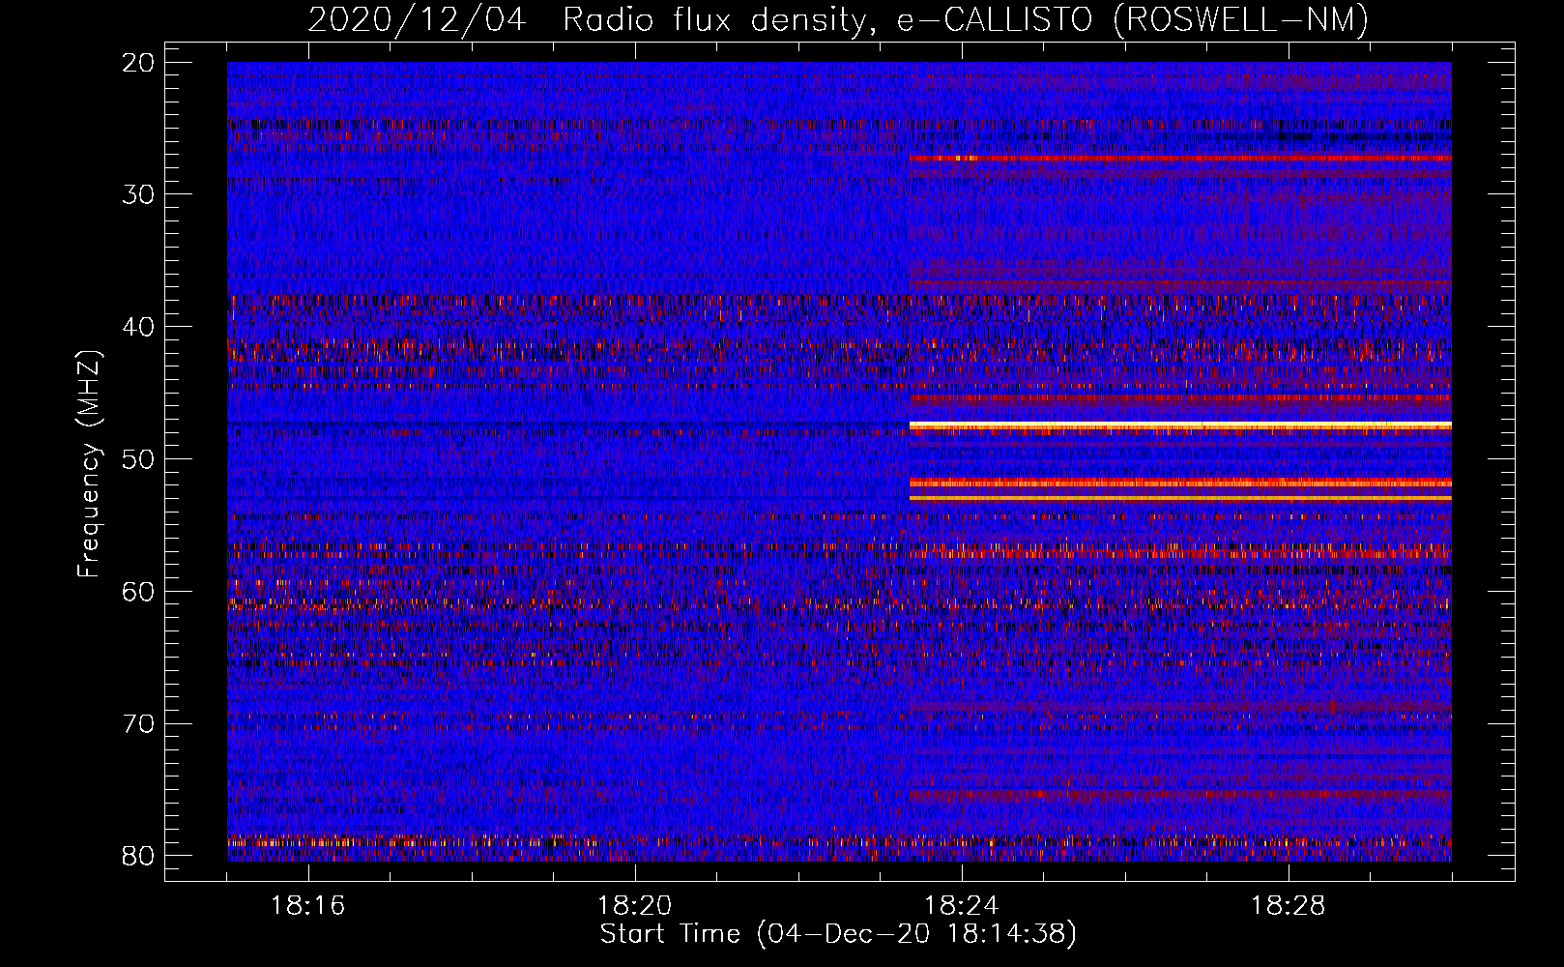Click the bright yellow band near 53 MHz
Screen dimensions: 1564x967
[1180, 498]
